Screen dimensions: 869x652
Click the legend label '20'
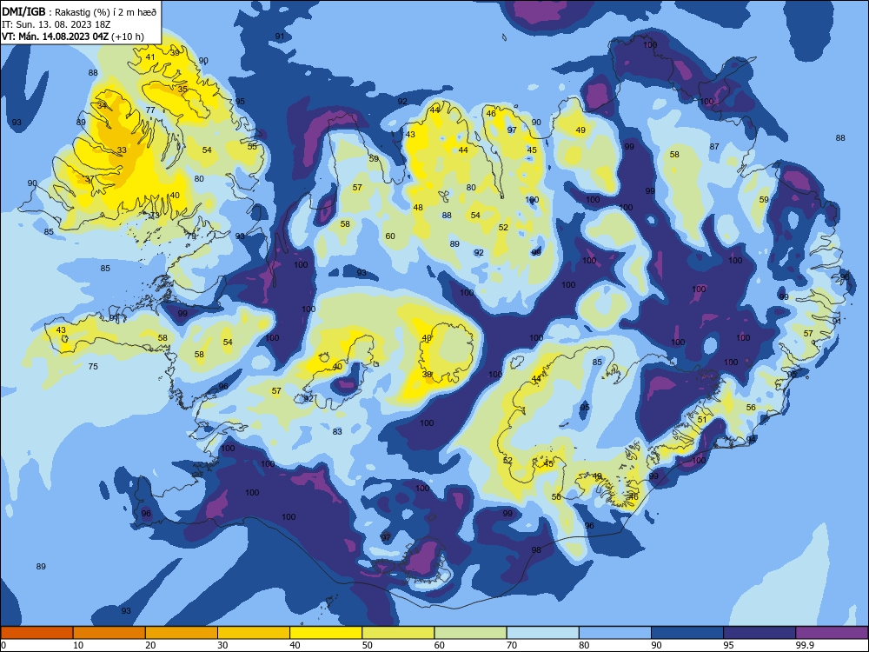(x=150, y=645)
